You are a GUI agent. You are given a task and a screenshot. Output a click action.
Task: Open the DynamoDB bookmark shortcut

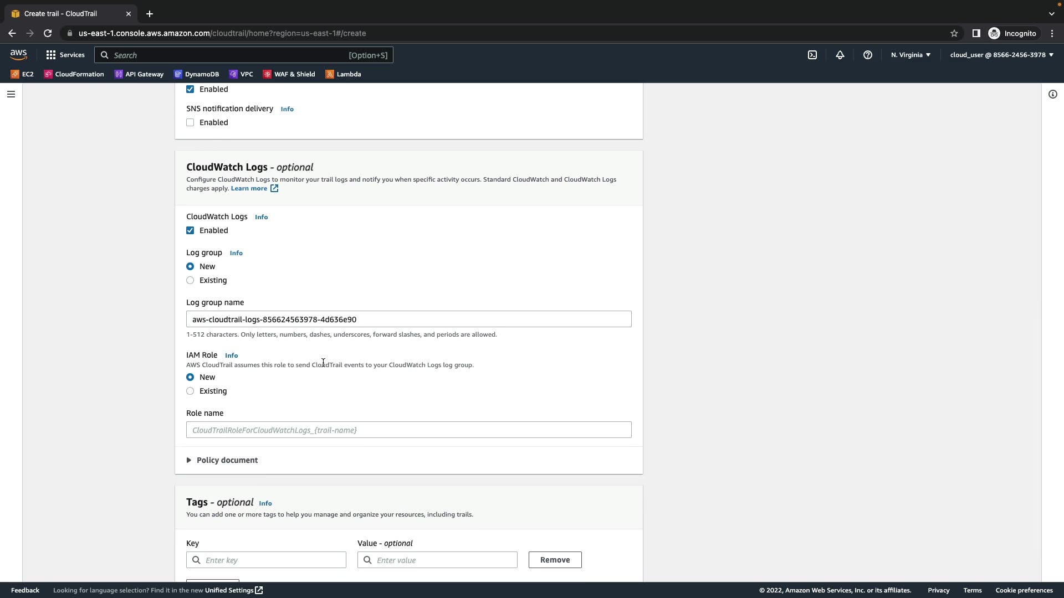click(196, 74)
